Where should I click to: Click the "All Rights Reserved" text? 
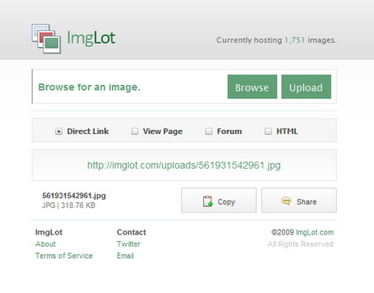point(300,244)
